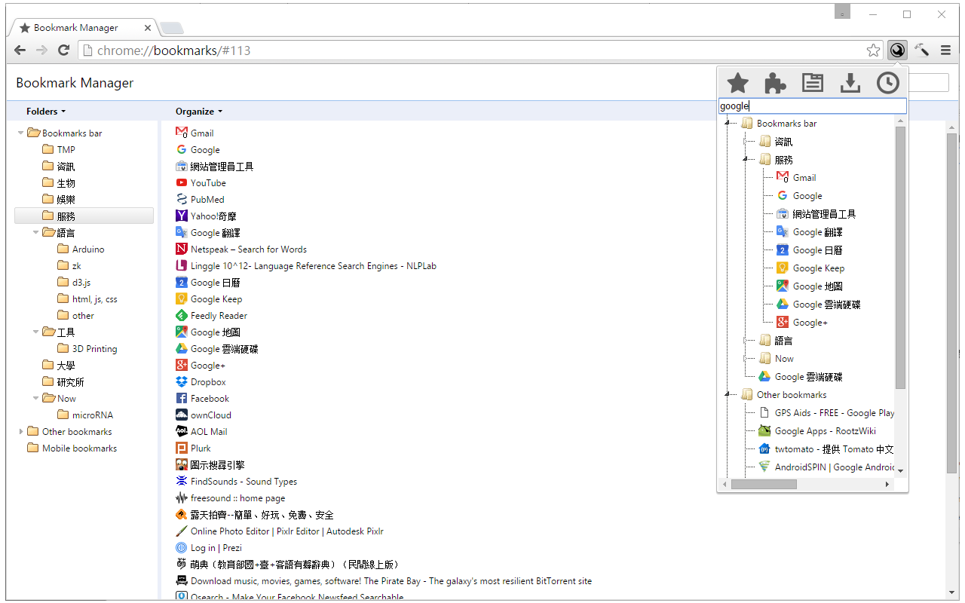
Task: Click the bookmark star in address bar
Action: [873, 51]
